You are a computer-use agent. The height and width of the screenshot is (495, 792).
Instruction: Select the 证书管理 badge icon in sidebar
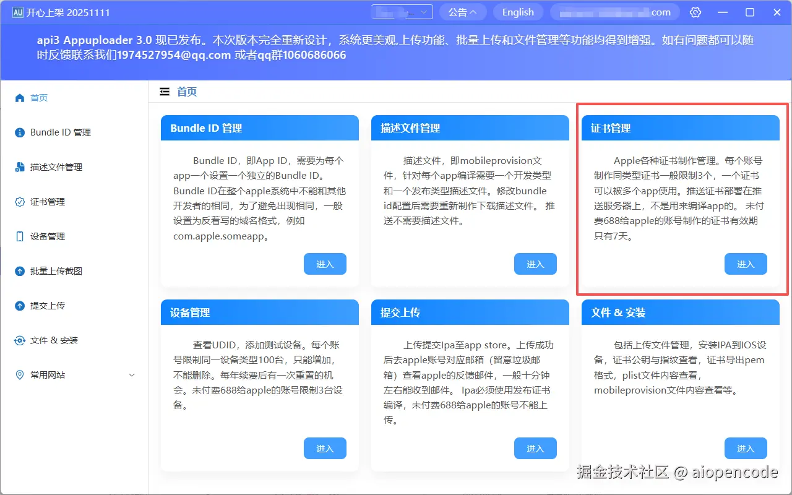(19, 201)
